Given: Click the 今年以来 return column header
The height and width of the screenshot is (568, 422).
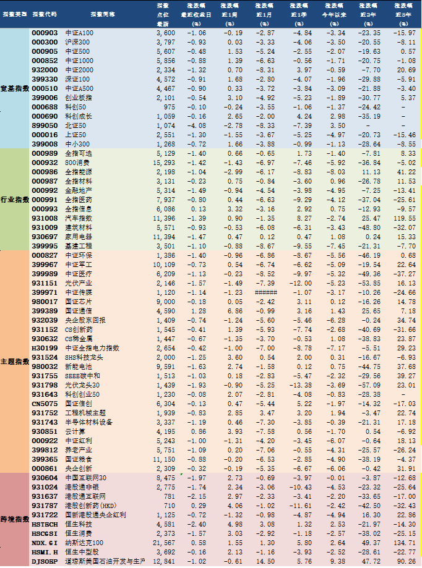Looking at the screenshot, I should point(335,15).
